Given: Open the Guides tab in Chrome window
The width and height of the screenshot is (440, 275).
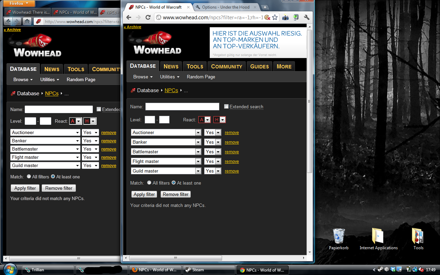Looking at the screenshot, I should point(260,66).
